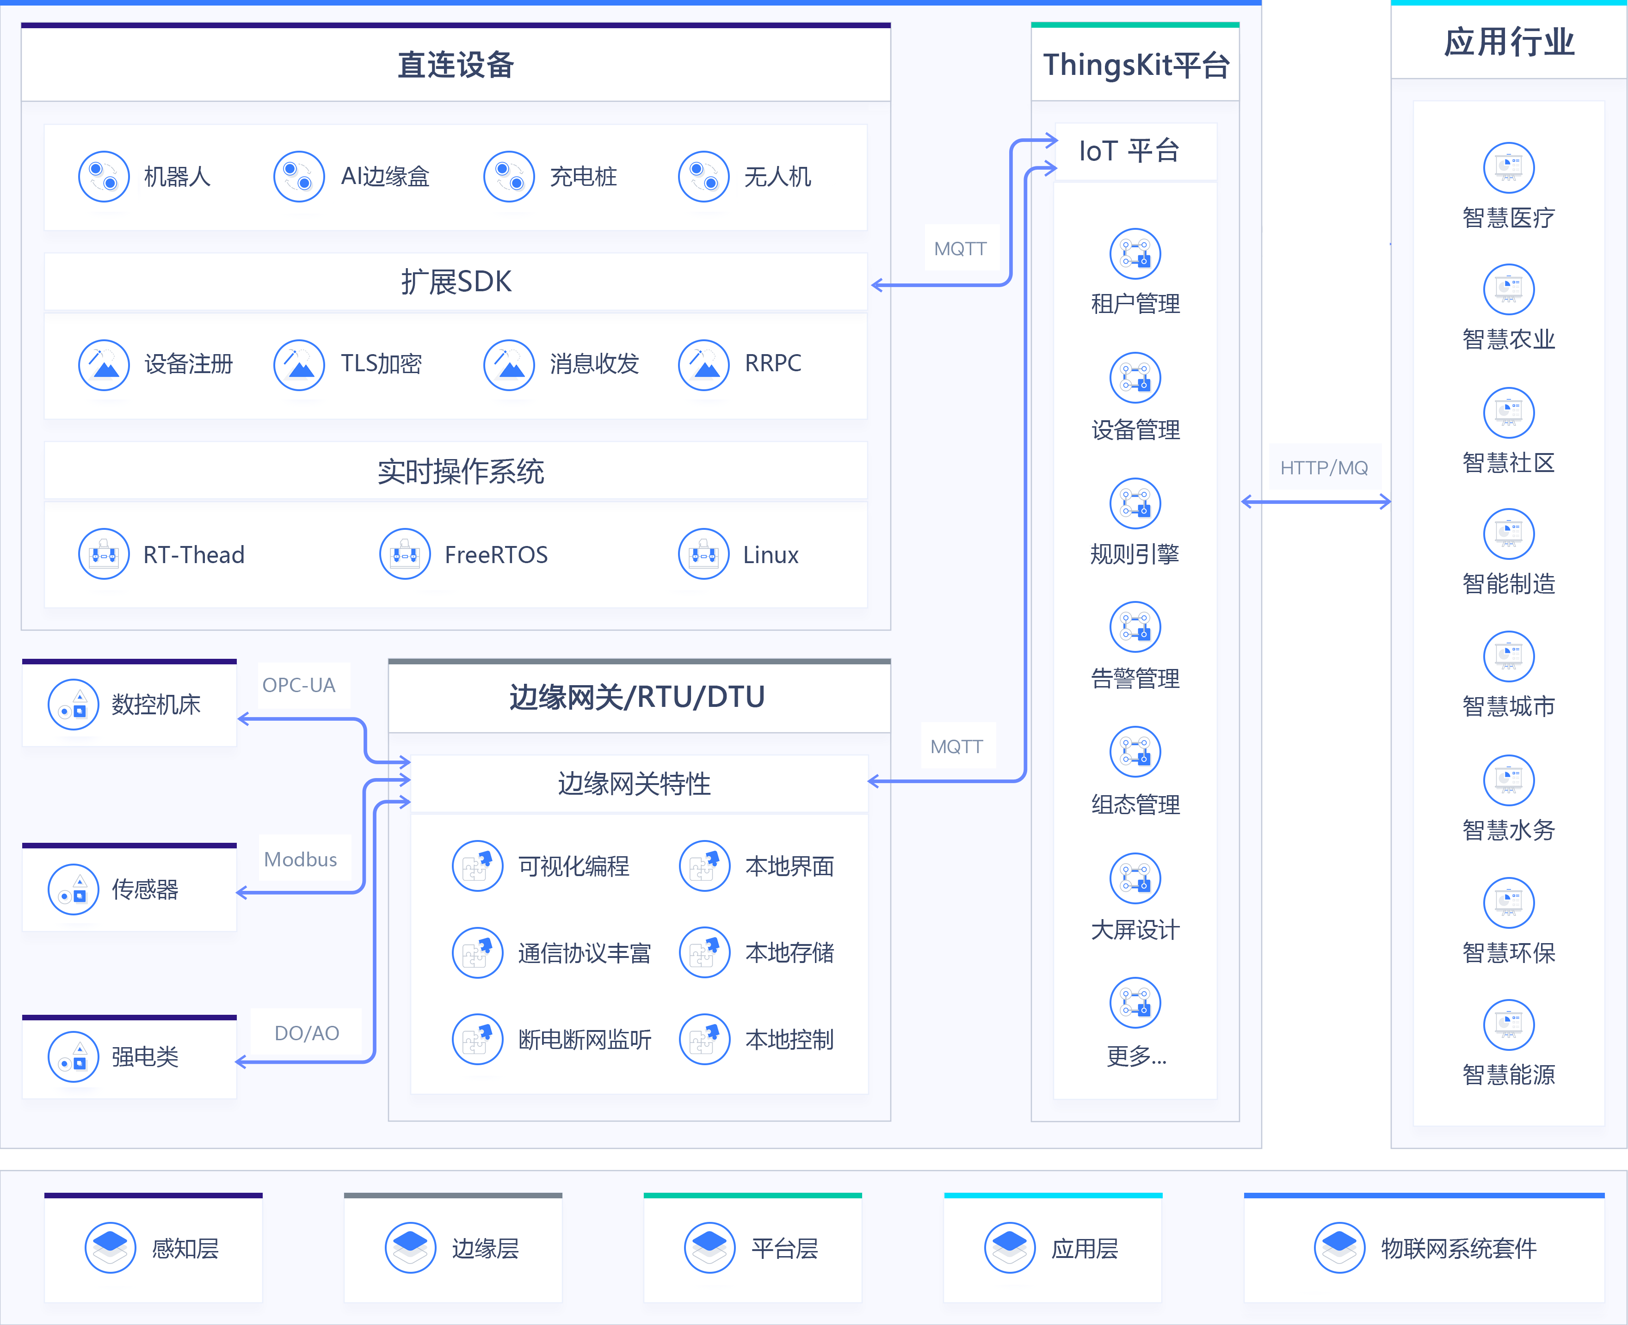
Task: Switch to the 应用行业 panel header
Action: 1510,43
